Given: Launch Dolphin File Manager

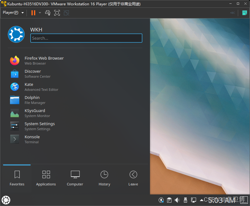Looking at the screenshot, I should pos(35,100).
